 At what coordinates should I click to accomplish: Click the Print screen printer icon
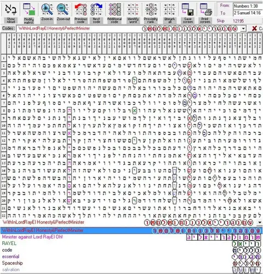coord(205,9)
